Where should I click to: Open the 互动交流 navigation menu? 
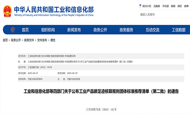pyautogui.click(x=153, y=30)
